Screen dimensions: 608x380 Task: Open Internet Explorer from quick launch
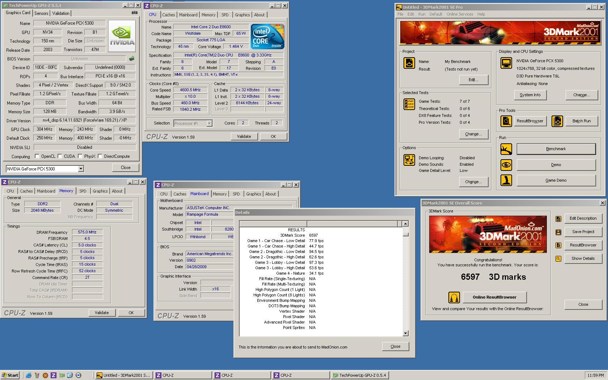coord(29,375)
